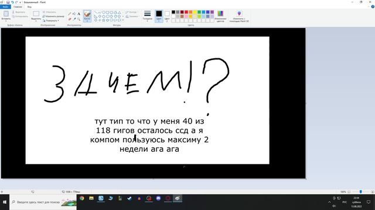Switch to the Home ribbon tab
The height and width of the screenshot is (210, 375).
(x=18, y=6)
